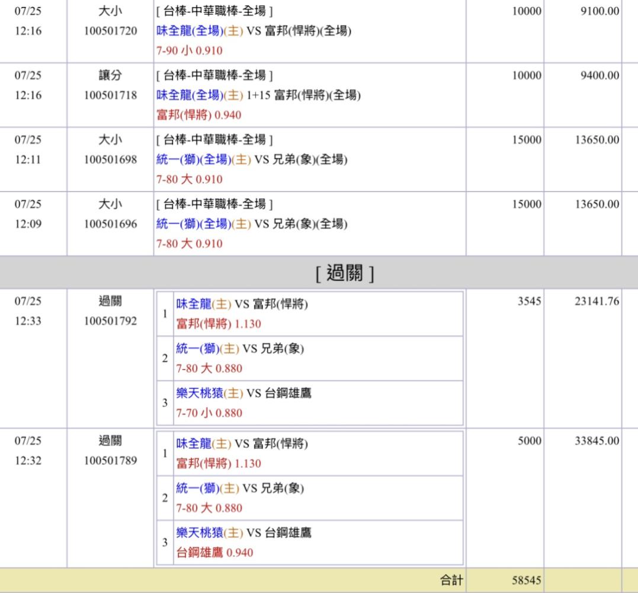Screen dimensions: 638x593
Task: Click "10000" stake of ticket 100501718
Action: coord(527,75)
